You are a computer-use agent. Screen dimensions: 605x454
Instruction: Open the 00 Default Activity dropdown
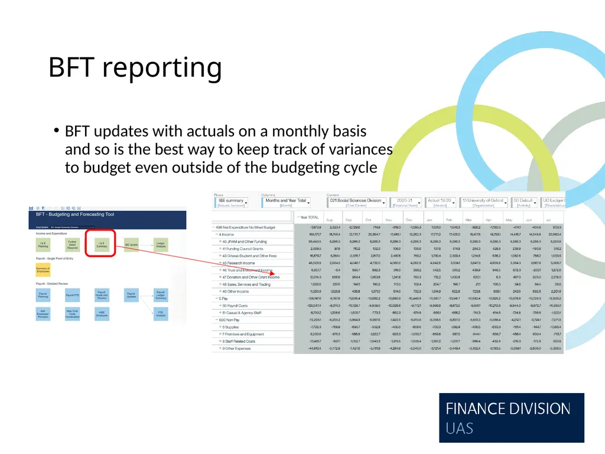click(524, 202)
